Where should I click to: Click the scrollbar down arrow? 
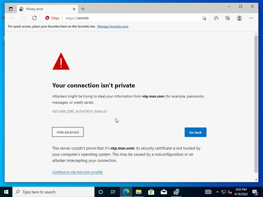coord(256,180)
